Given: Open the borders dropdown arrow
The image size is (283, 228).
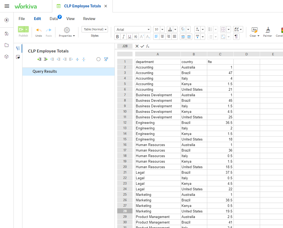Looking at the screenshot, I should click(229, 29).
